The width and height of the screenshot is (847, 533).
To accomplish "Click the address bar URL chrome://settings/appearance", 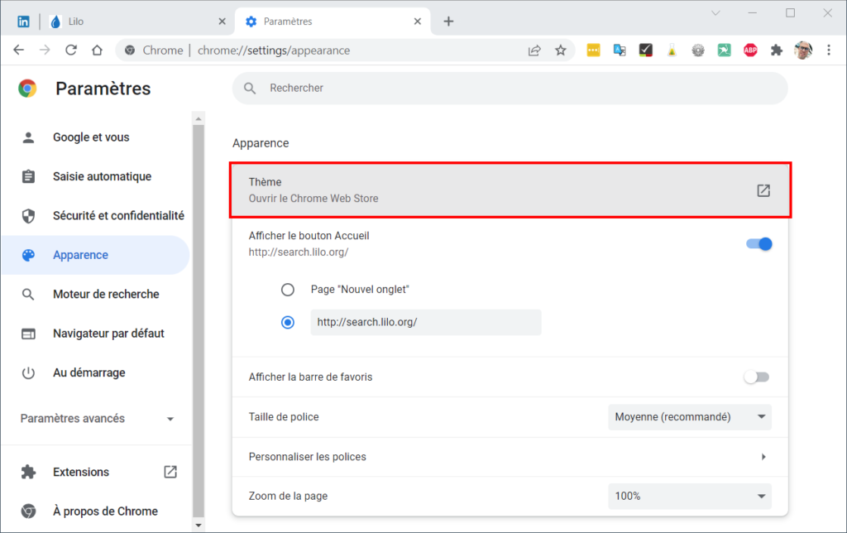I will pos(274,50).
